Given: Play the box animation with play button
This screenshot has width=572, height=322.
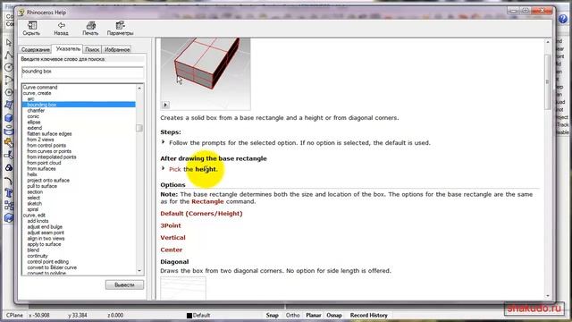Looking at the screenshot, I should 165,106.
